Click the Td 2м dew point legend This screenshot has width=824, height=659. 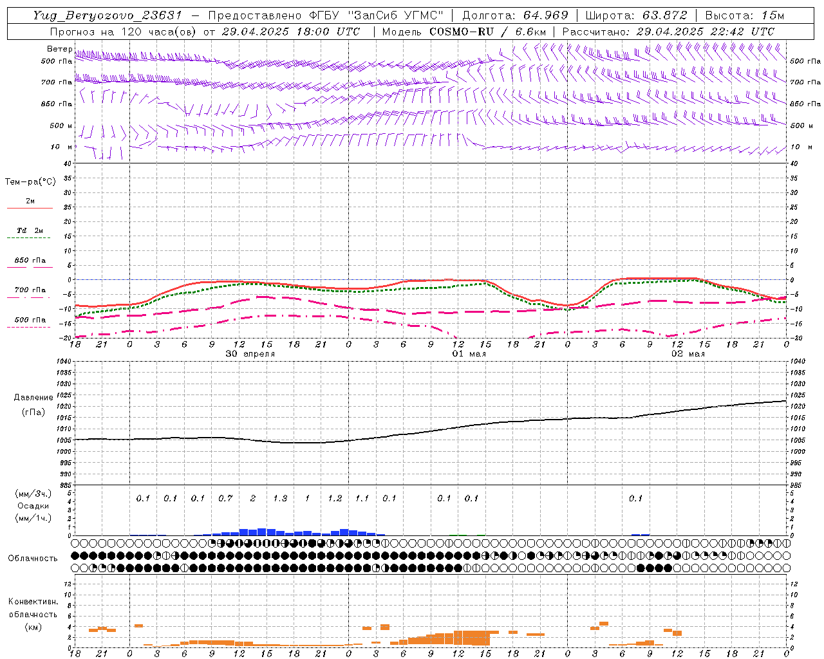click(30, 230)
